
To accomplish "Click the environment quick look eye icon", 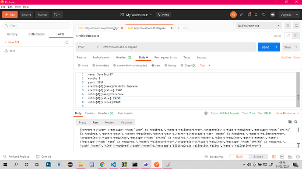I will (288, 26).
